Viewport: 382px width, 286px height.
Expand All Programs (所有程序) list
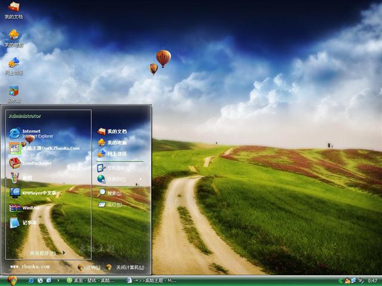(47, 253)
